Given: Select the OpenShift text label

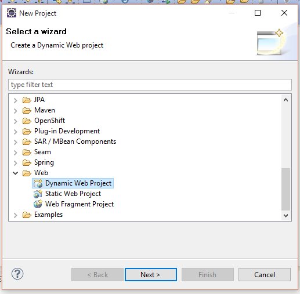Looking at the screenshot, I should 49,121.
